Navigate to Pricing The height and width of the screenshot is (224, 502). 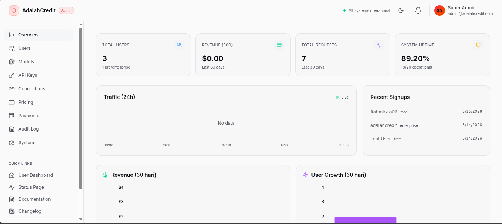point(39,102)
